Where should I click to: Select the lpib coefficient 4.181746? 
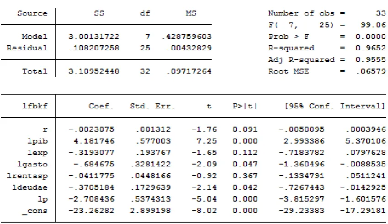[94, 141]
